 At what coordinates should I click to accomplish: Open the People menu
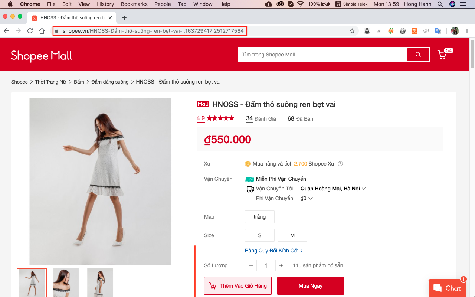[x=163, y=4]
